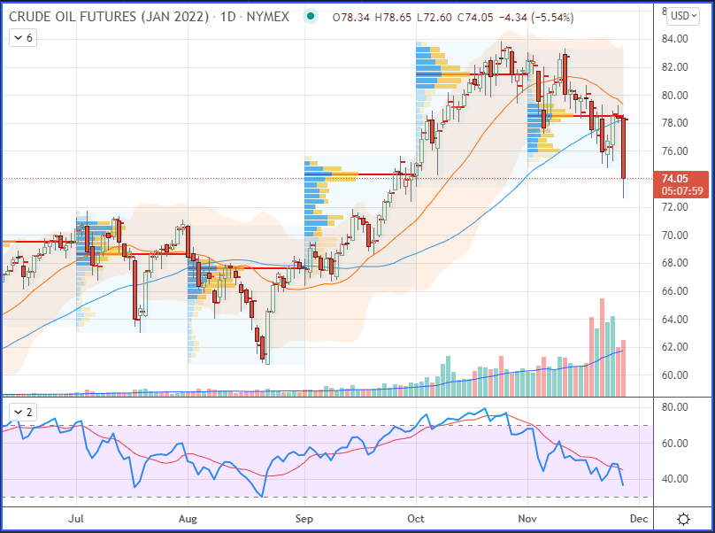715x533 pixels.
Task: Expand the RSI pane legend showing 2
Action: click(x=23, y=413)
